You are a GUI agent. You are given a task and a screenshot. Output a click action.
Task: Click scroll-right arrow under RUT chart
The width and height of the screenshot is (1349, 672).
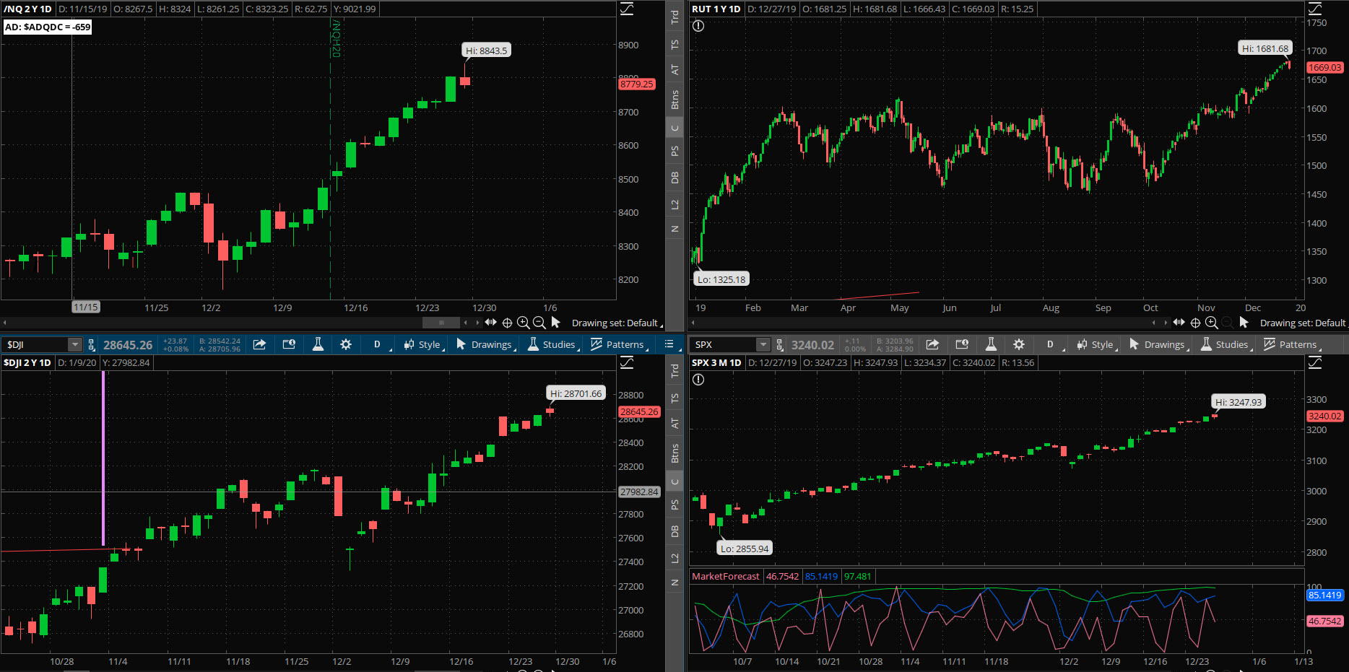(1166, 323)
